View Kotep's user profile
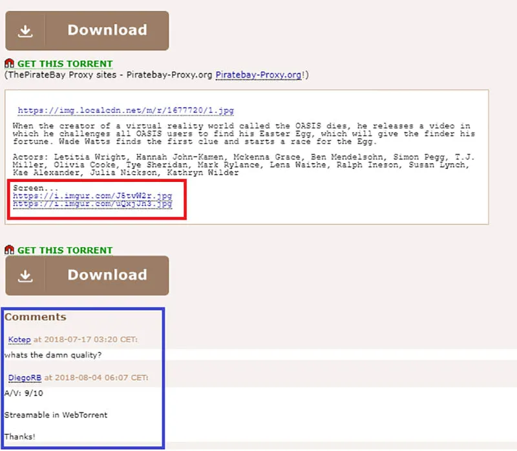This screenshot has height=451, width=517. coord(19,340)
